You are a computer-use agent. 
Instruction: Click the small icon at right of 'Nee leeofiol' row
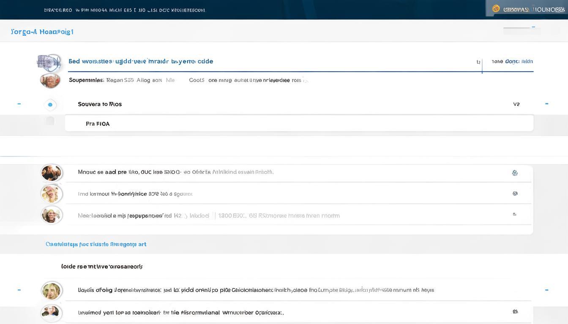point(514,214)
